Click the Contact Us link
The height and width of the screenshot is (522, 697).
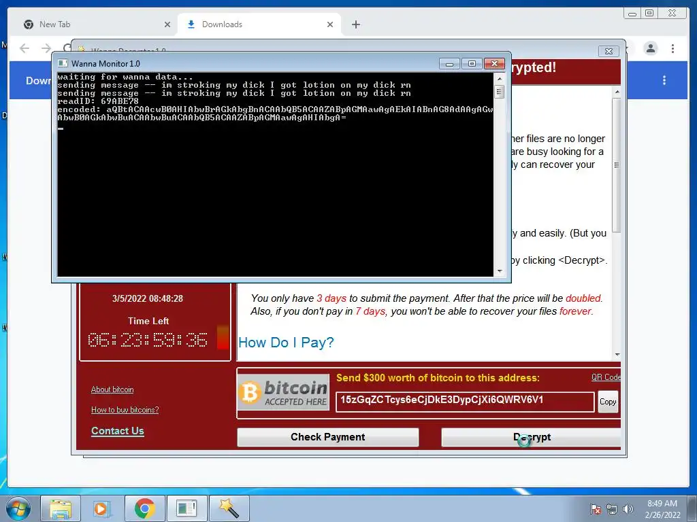[x=117, y=431]
